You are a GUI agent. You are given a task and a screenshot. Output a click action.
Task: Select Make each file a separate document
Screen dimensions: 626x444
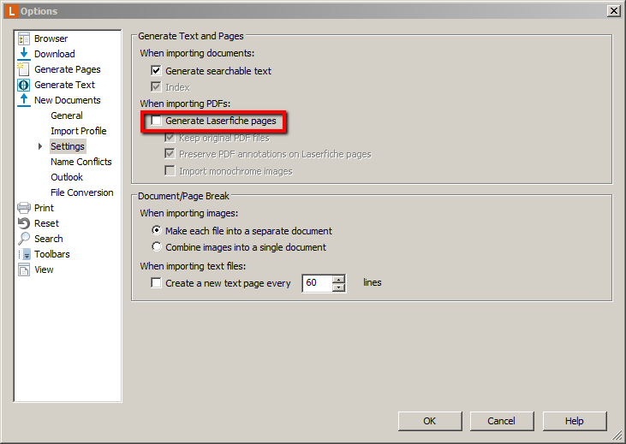point(157,231)
